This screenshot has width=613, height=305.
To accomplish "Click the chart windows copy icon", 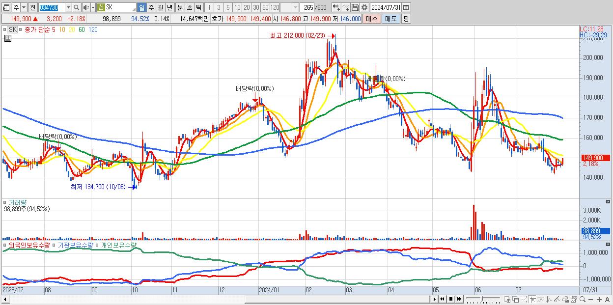I will click(x=574, y=300).
